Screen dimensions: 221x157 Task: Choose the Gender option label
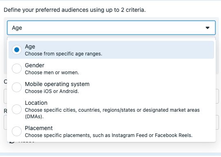coord(35,65)
